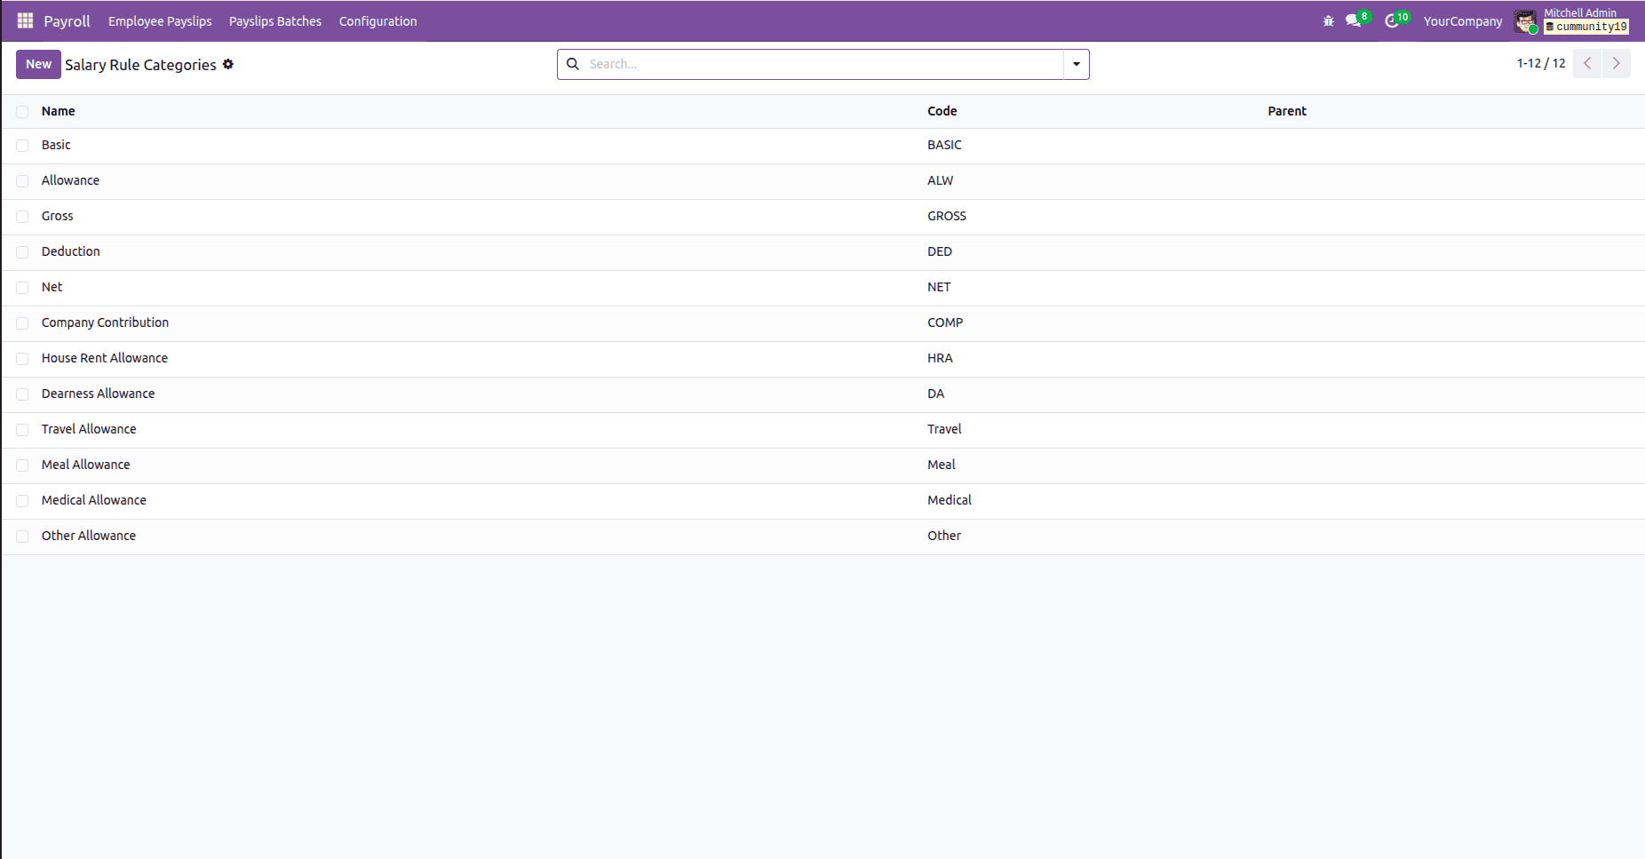Screen dimensions: 1645x859
Task: Click the BASIC code cell
Action: 944,145
